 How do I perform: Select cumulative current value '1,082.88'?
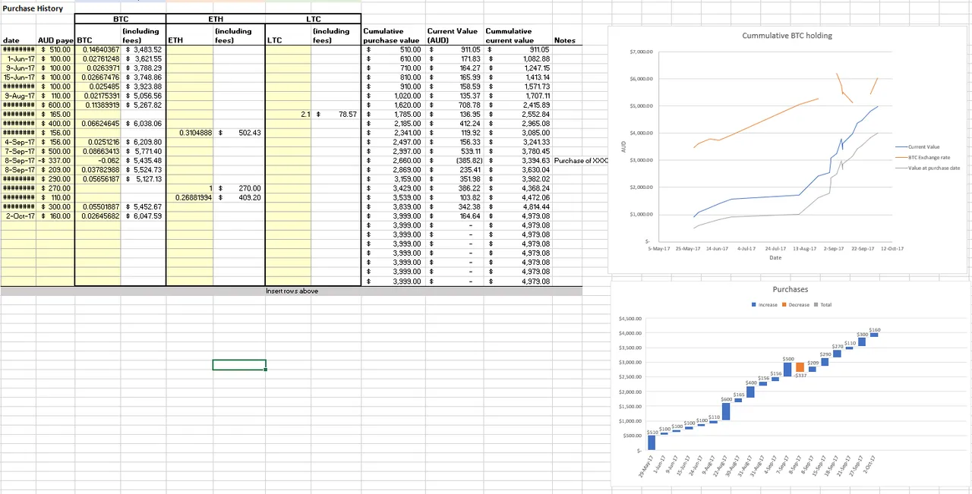pyautogui.click(x=518, y=58)
